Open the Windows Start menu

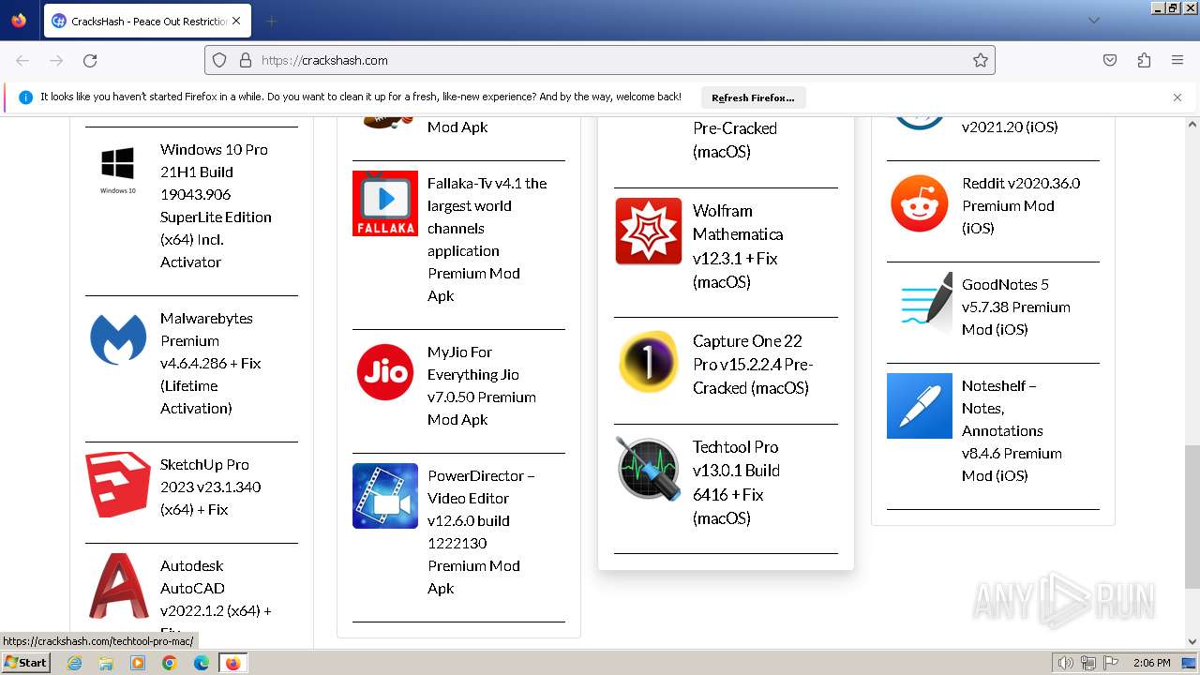click(25, 663)
